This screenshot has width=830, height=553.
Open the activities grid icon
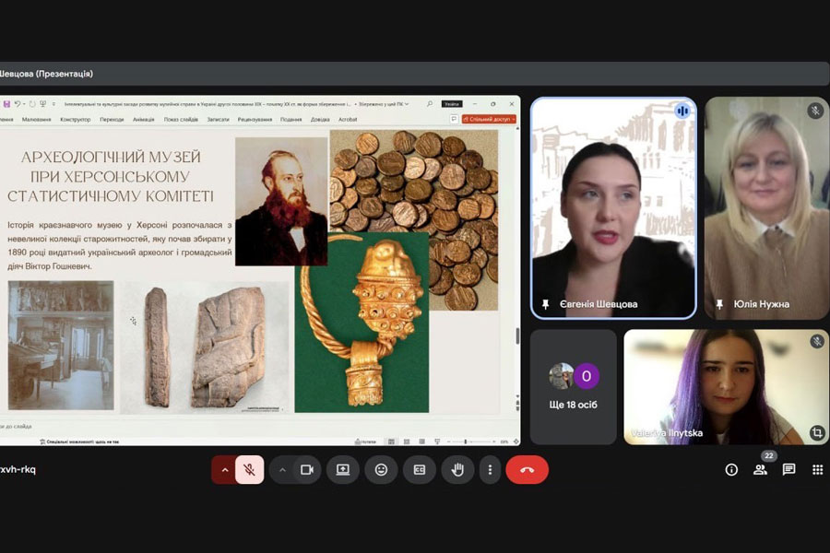[817, 470]
